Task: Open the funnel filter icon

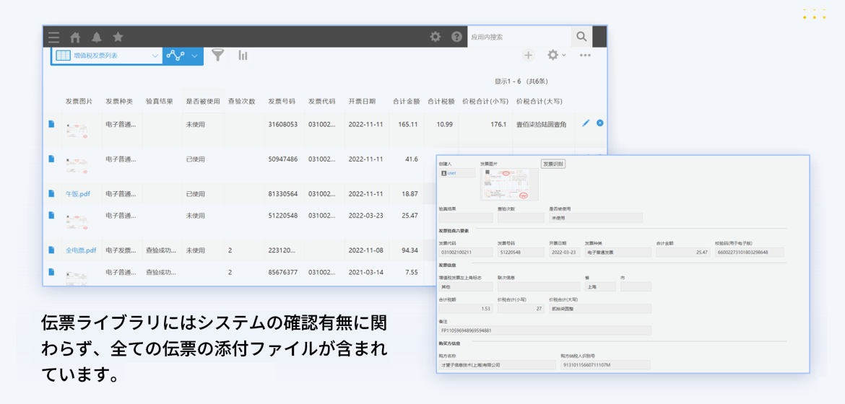Action: [x=218, y=55]
